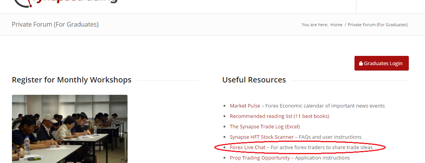Download The Synapse Trade Log (Excel)
The height and width of the screenshot is (163, 425).
pos(265,126)
